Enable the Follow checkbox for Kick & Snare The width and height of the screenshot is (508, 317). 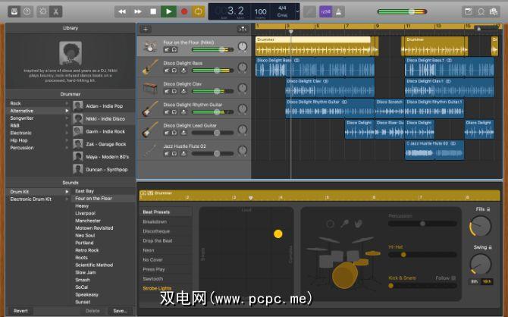tap(454, 278)
